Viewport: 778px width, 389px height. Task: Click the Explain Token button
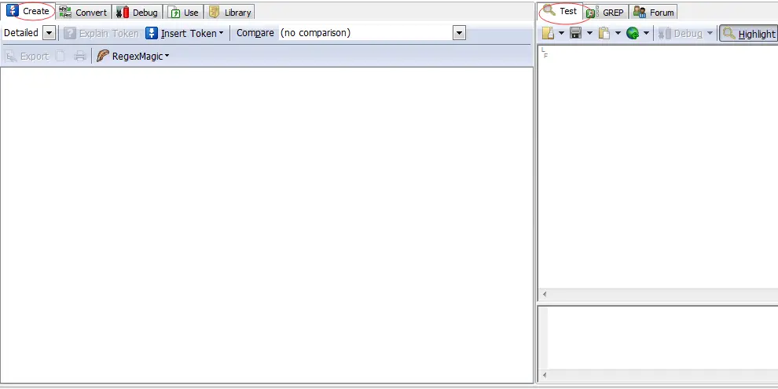pyautogui.click(x=101, y=33)
